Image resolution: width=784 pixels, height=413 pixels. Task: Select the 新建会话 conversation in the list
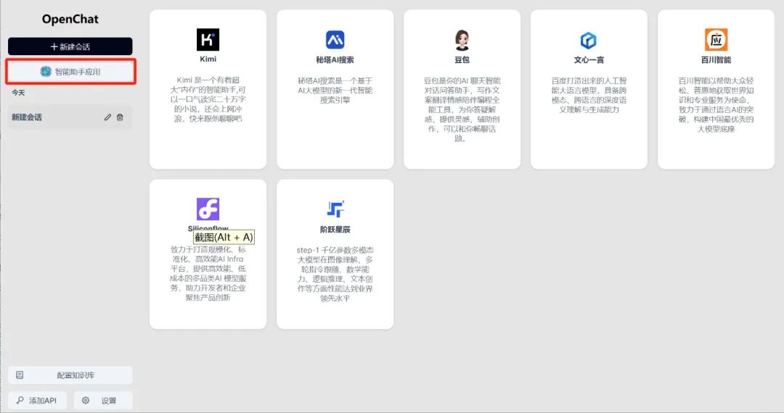click(x=70, y=117)
